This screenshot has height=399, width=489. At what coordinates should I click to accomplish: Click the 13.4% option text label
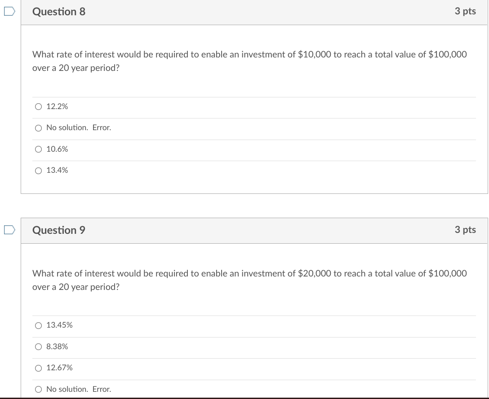point(58,170)
